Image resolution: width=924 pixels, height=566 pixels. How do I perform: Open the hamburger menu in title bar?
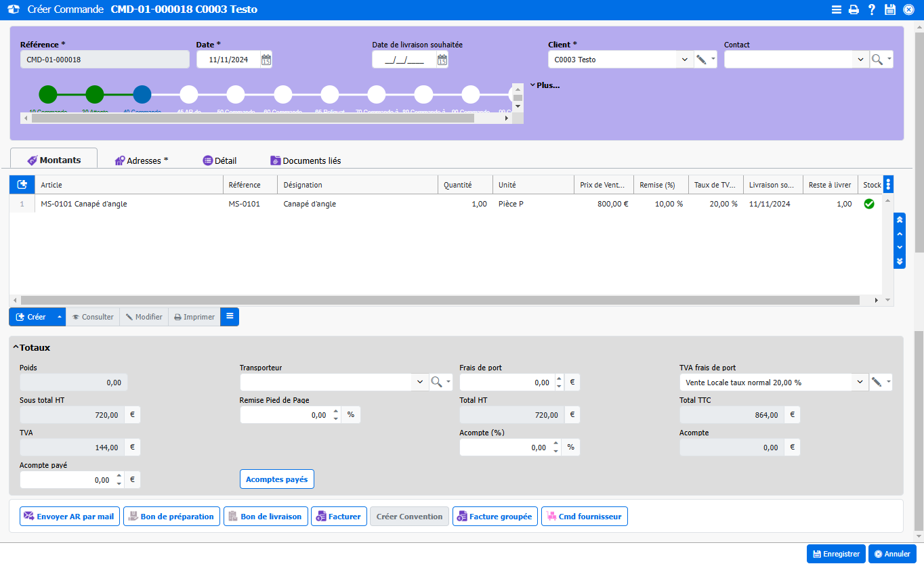pos(837,9)
